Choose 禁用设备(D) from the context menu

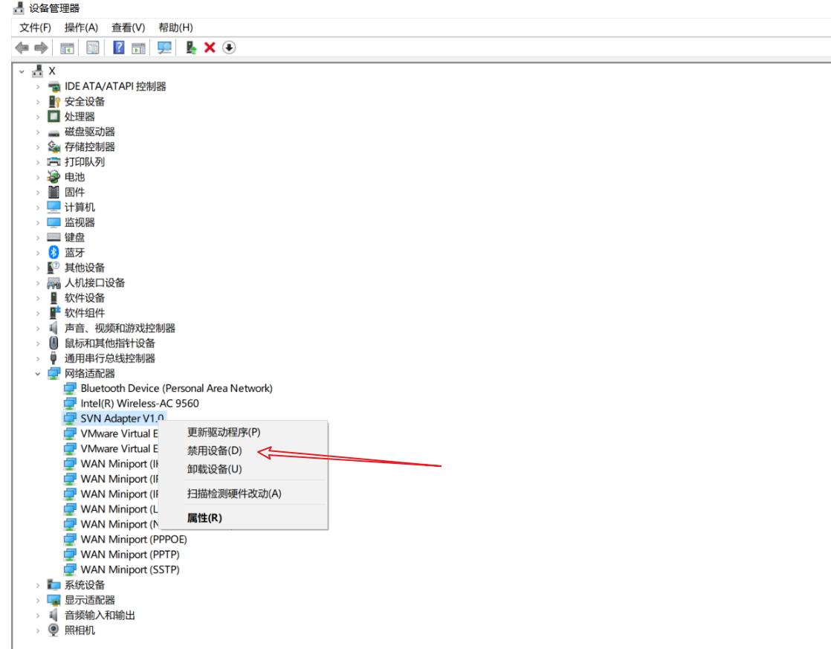coord(215,449)
